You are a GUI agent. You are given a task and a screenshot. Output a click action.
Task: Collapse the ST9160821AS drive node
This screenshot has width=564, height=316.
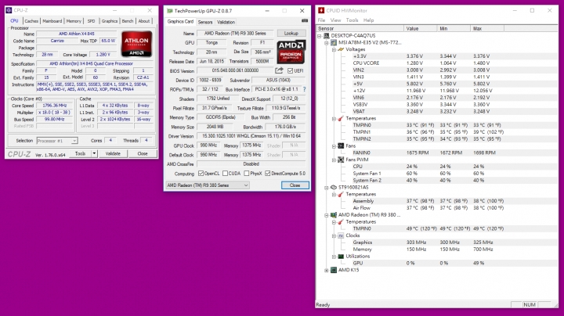pos(326,188)
